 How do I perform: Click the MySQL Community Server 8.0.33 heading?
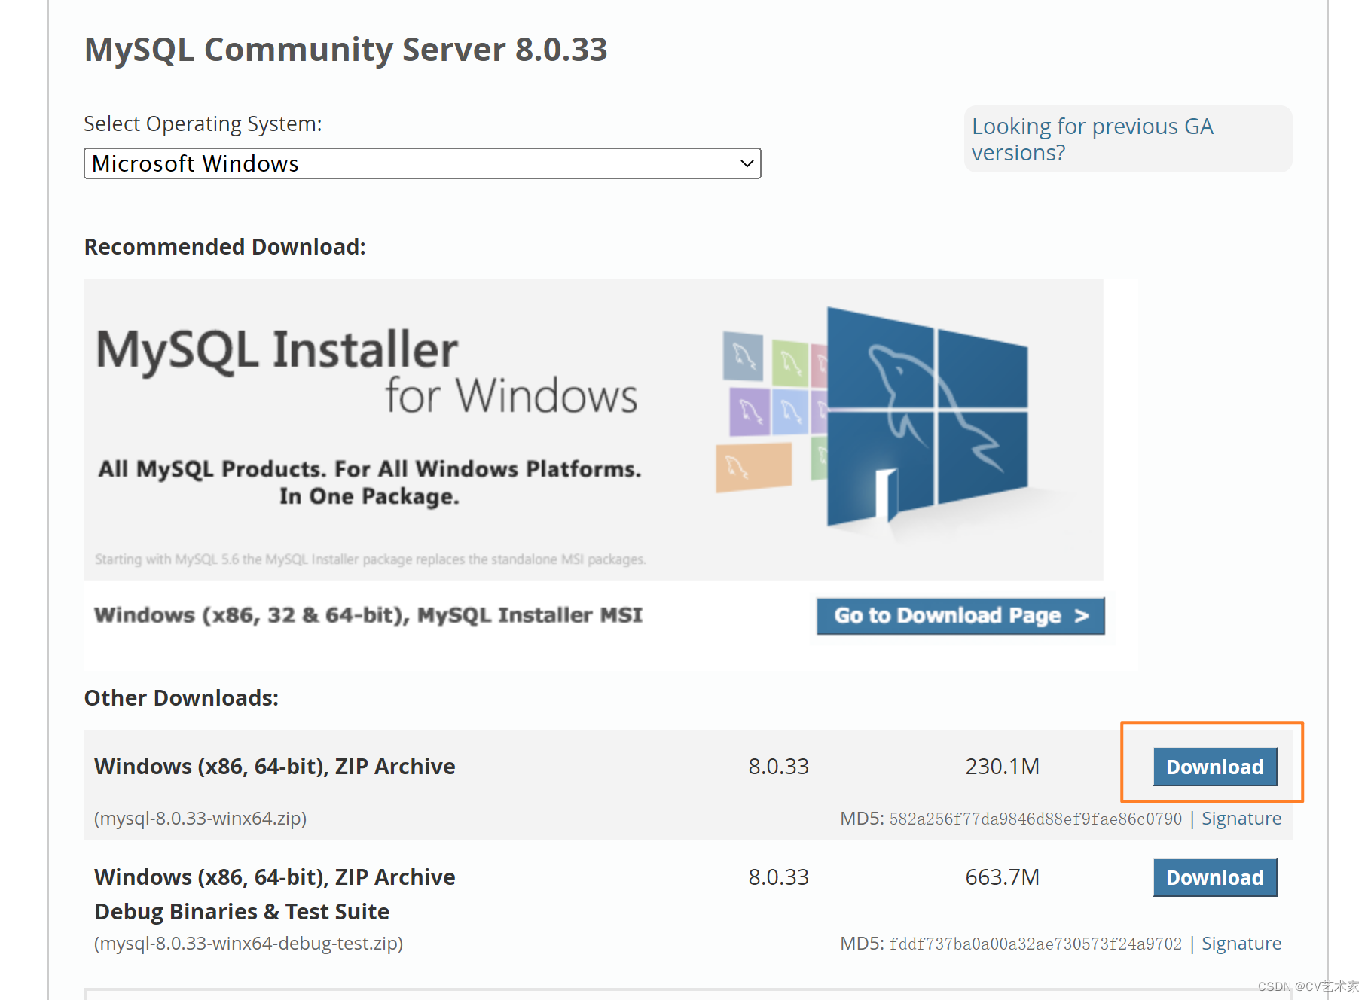346,50
